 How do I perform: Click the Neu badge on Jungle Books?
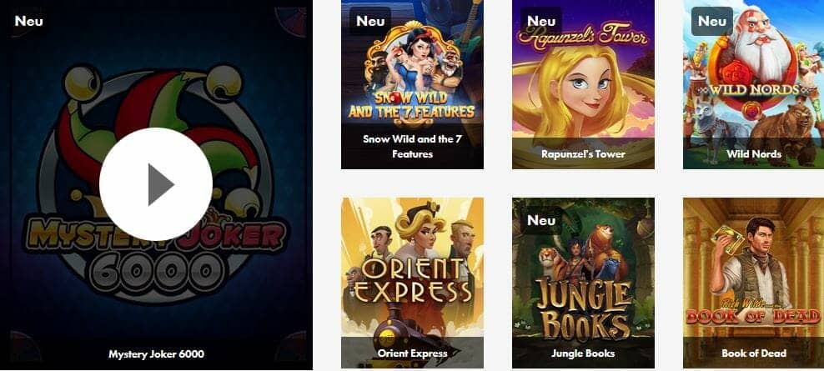[541, 219]
